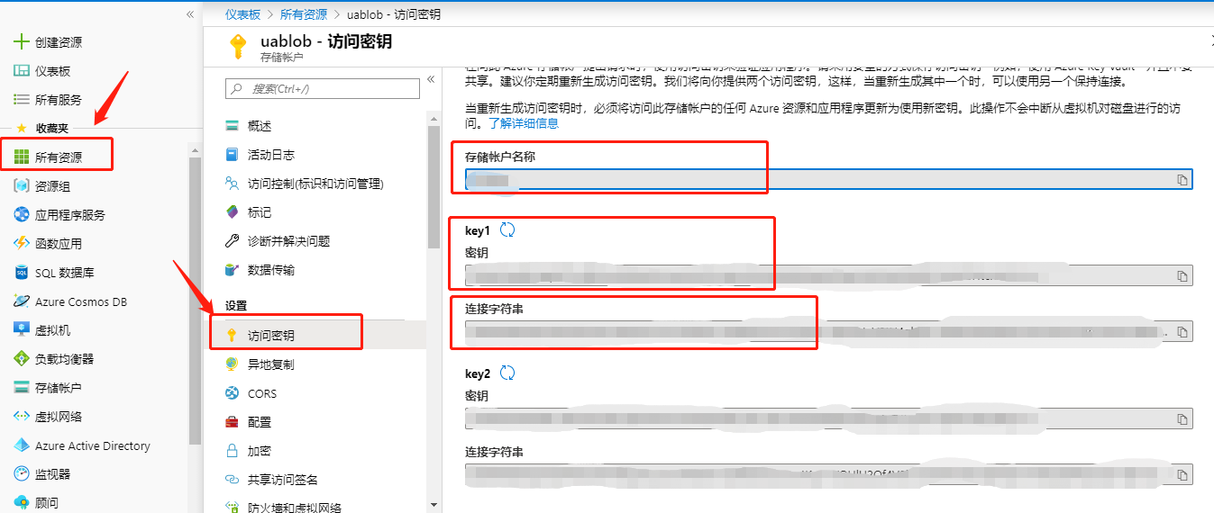The height and width of the screenshot is (513, 1214).
Task: Click the green plus Create Resource icon
Action: click(x=22, y=42)
